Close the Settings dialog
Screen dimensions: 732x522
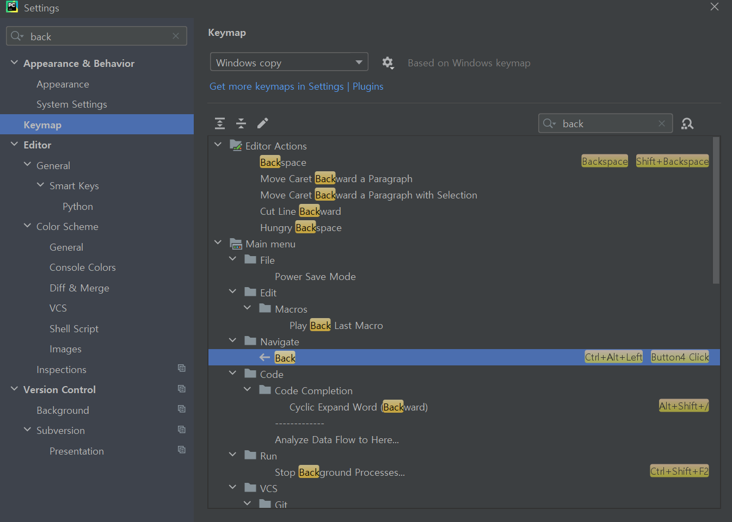pos(715,7)
